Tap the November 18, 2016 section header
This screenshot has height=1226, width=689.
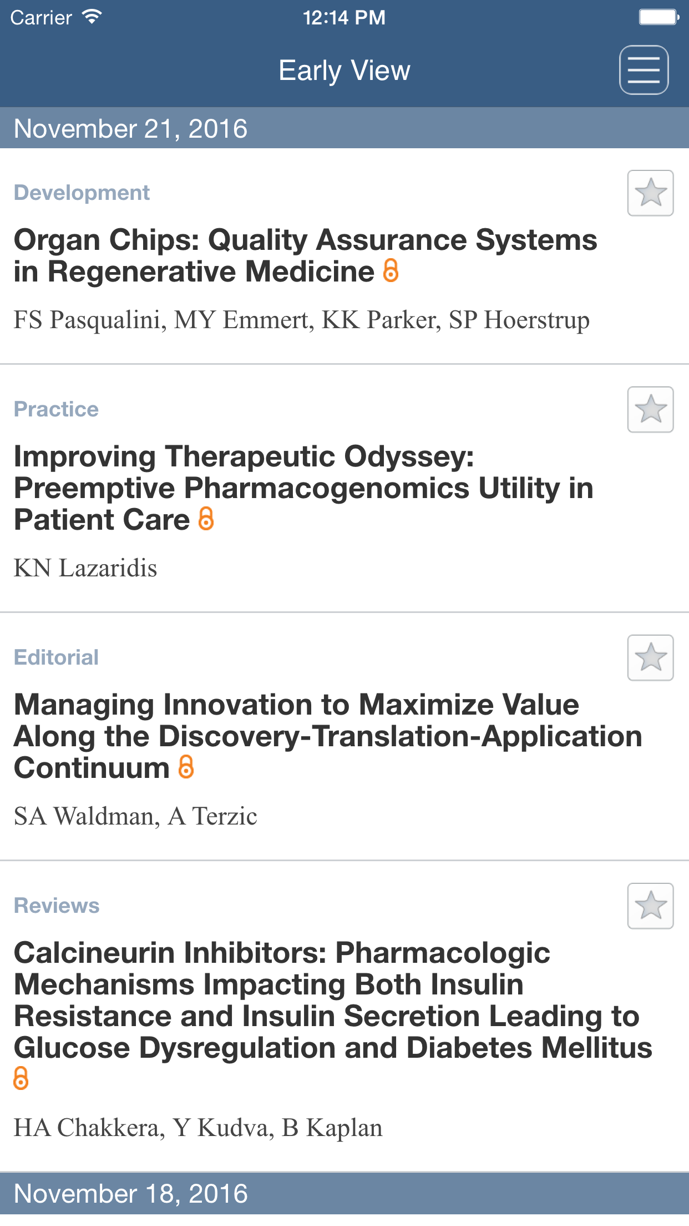tap(131, 1194)
